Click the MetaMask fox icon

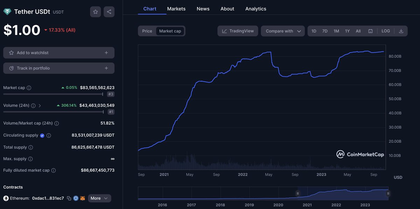click(83, 199)
